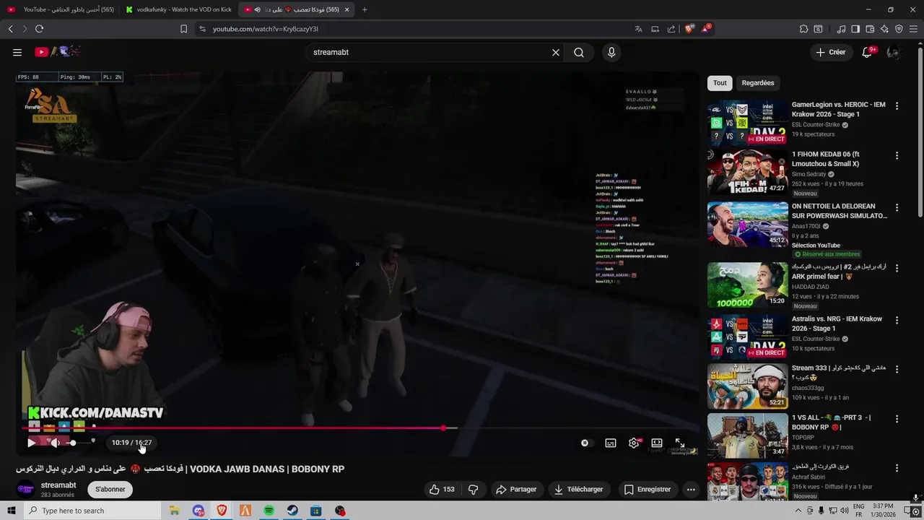Open options for Stream 333 video
This screenshot has width=924, height=520.
(897, 369)
